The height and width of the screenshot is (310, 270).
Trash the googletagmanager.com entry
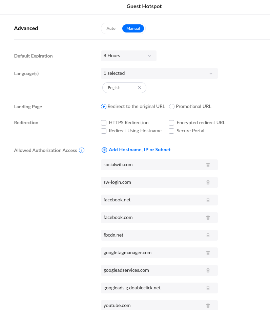pyautogui.click(x=208, y=253)
